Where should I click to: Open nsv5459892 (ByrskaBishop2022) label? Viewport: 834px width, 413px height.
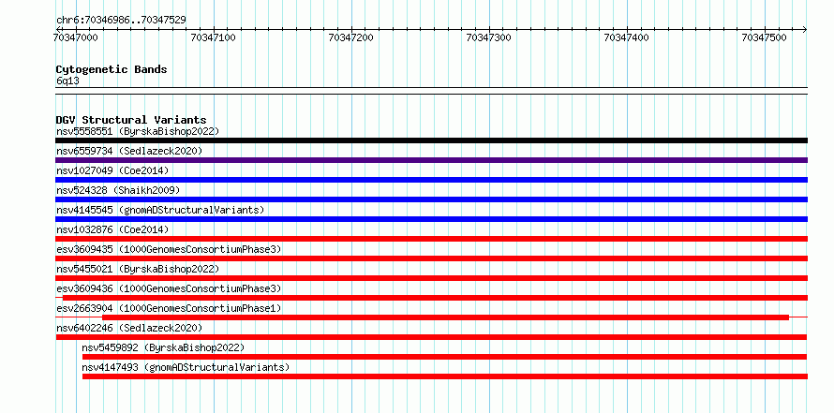tap(163, 347)
